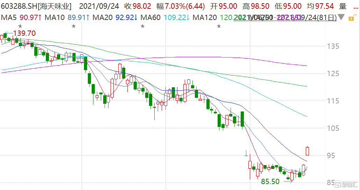Click the 95 price axis label
Image resolution: width=360 pixels, height=190 pixels.
click(x=331, y=156)
